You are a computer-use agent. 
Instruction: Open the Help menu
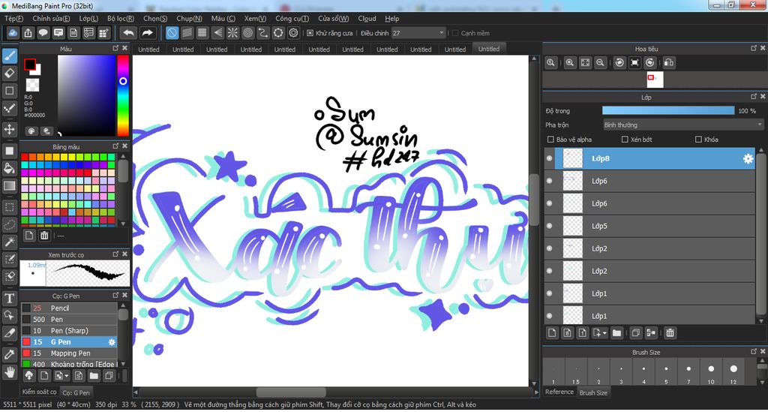391,19
